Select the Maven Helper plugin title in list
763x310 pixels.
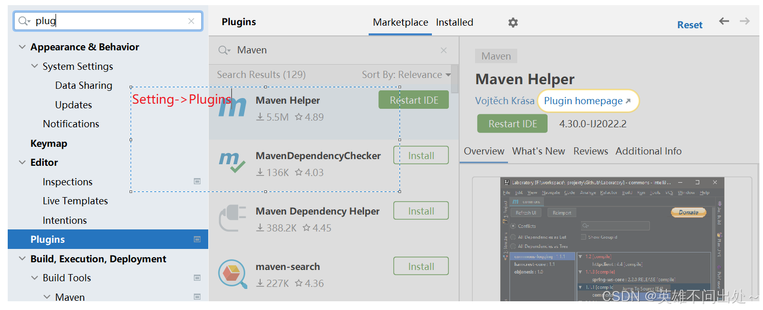288,101
